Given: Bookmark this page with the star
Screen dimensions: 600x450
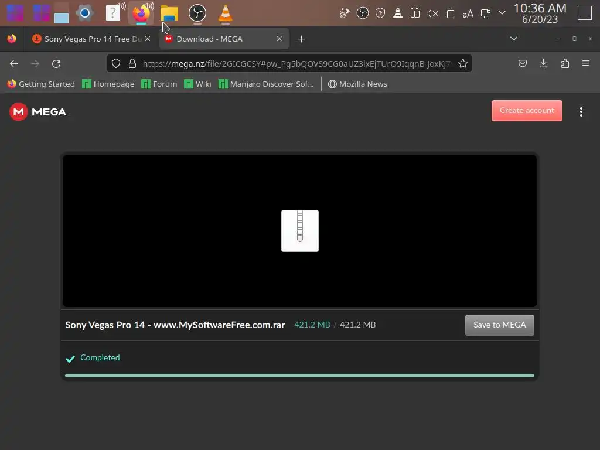Looking at the screenshot, I should point(463,63).
